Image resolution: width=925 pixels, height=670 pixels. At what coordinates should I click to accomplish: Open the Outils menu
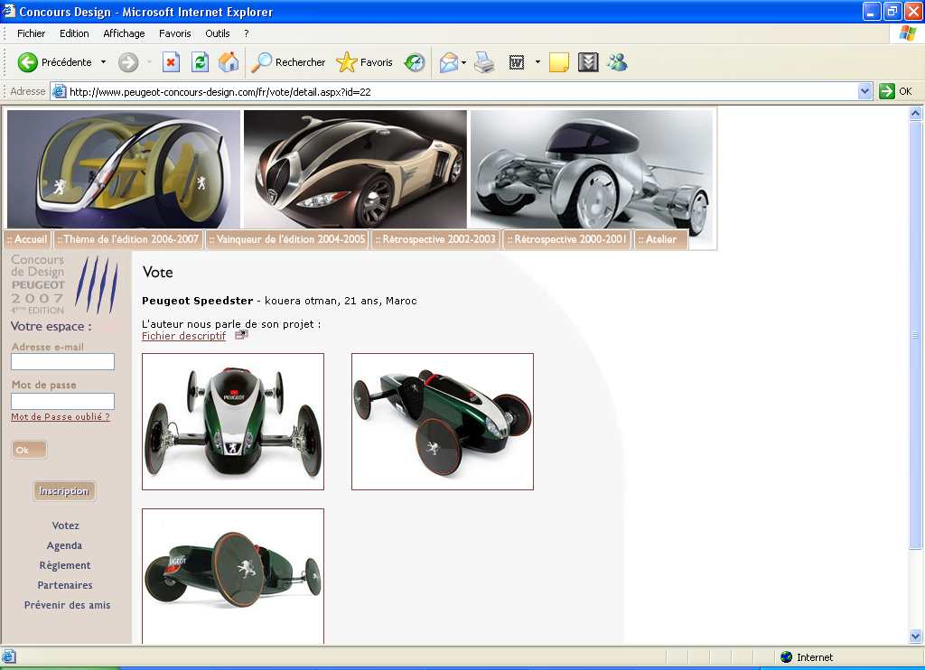pyautogui.click(x=217, y=33)
